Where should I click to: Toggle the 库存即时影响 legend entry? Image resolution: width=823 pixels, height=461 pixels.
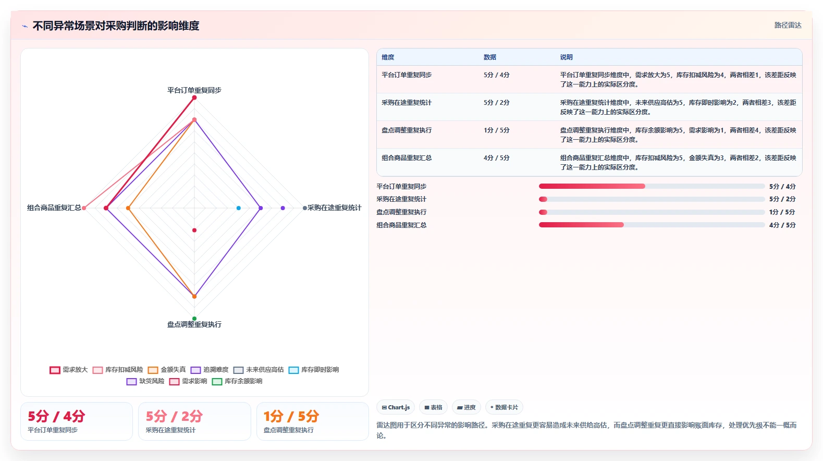(x=314, y=370)
